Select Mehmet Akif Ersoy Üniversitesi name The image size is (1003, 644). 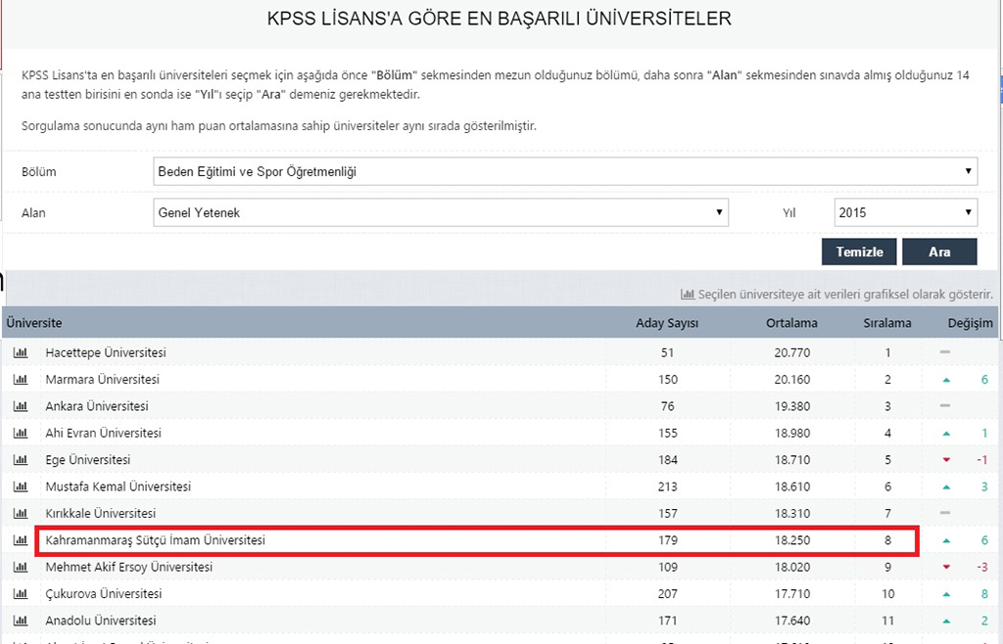(x=128, y=568)
